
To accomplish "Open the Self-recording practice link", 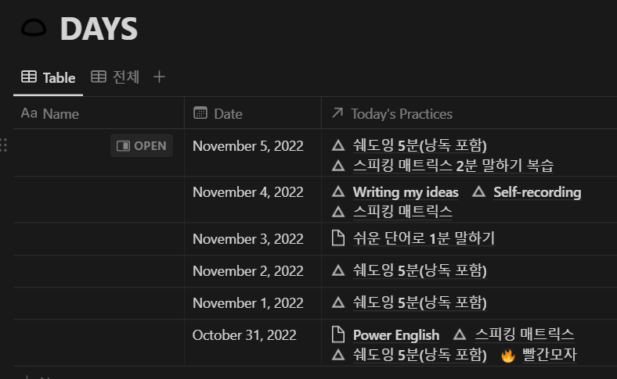I will tap(537, 192).
